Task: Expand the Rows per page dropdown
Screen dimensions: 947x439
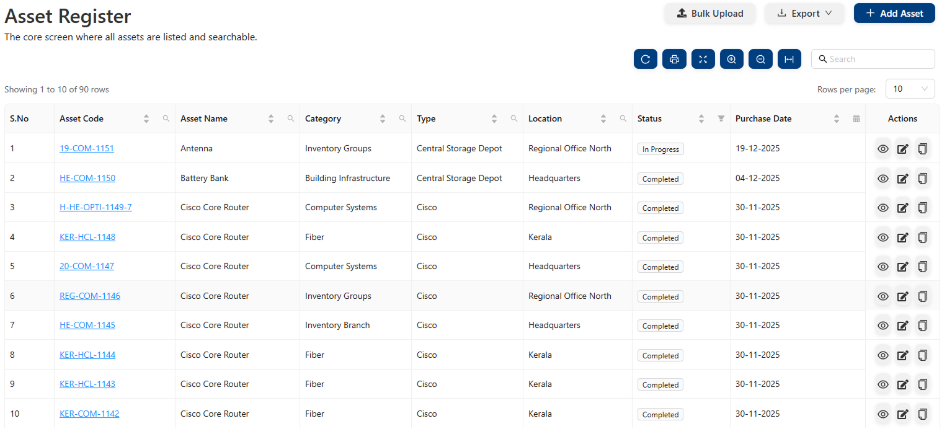Action: [910, 89]
